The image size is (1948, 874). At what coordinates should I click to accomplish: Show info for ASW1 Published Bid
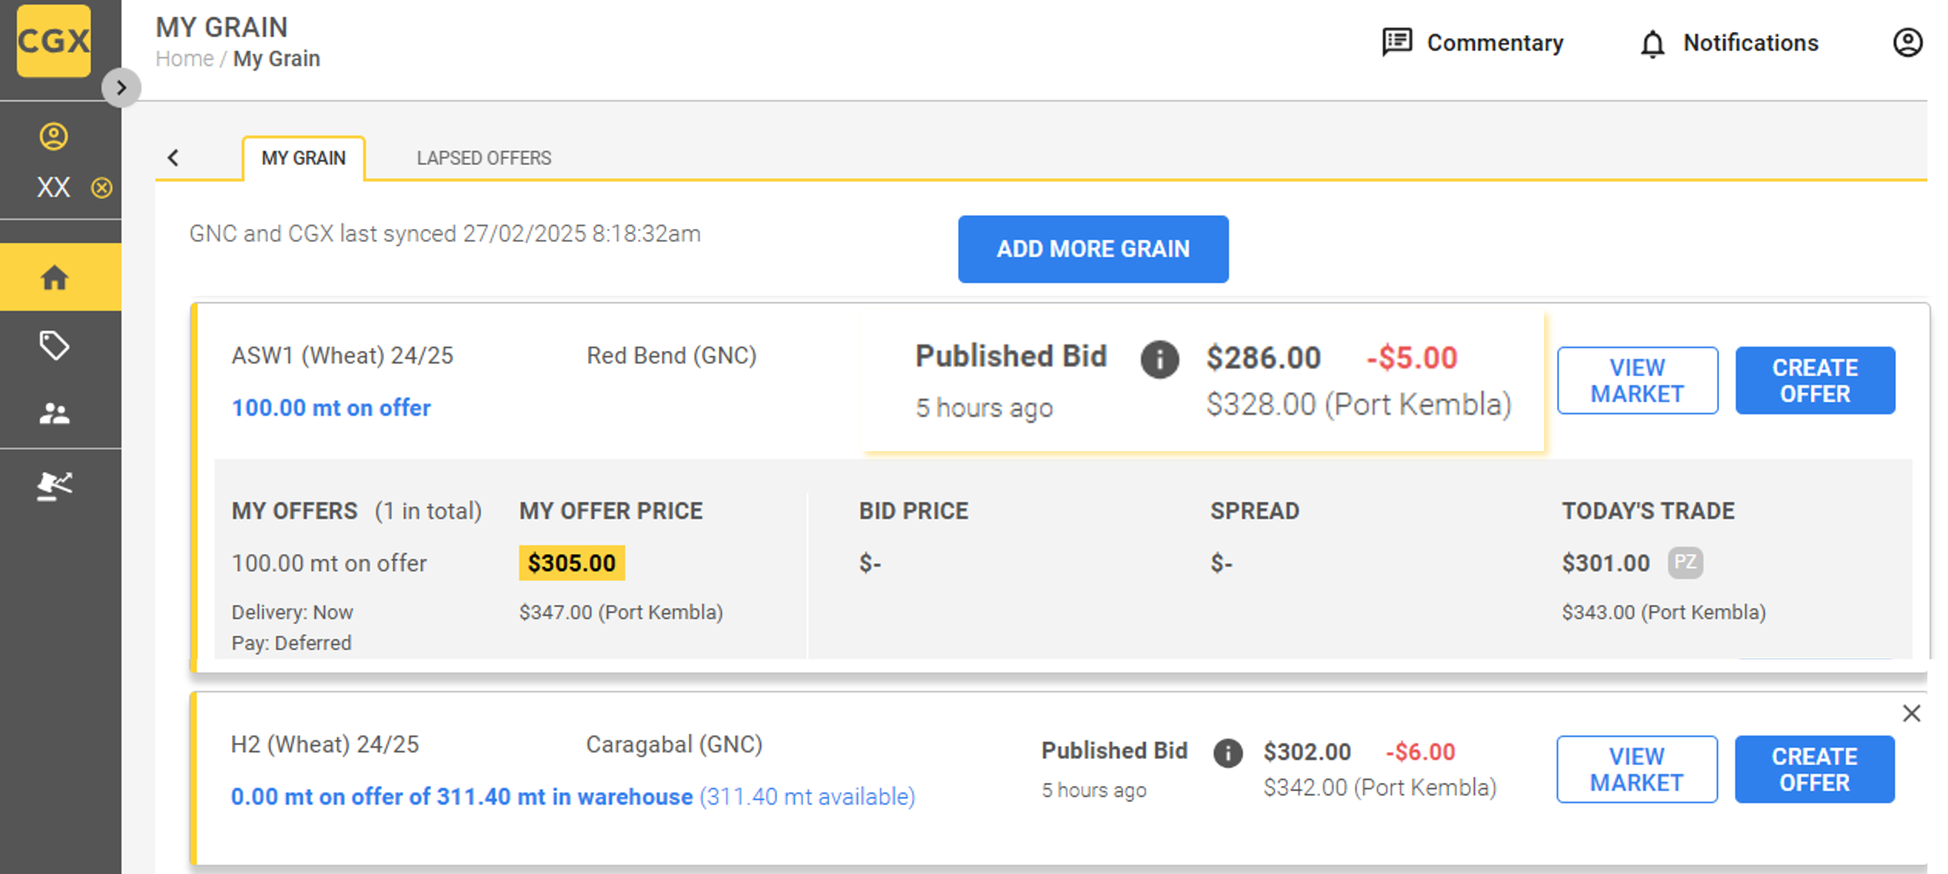(x=1159, y=358)
